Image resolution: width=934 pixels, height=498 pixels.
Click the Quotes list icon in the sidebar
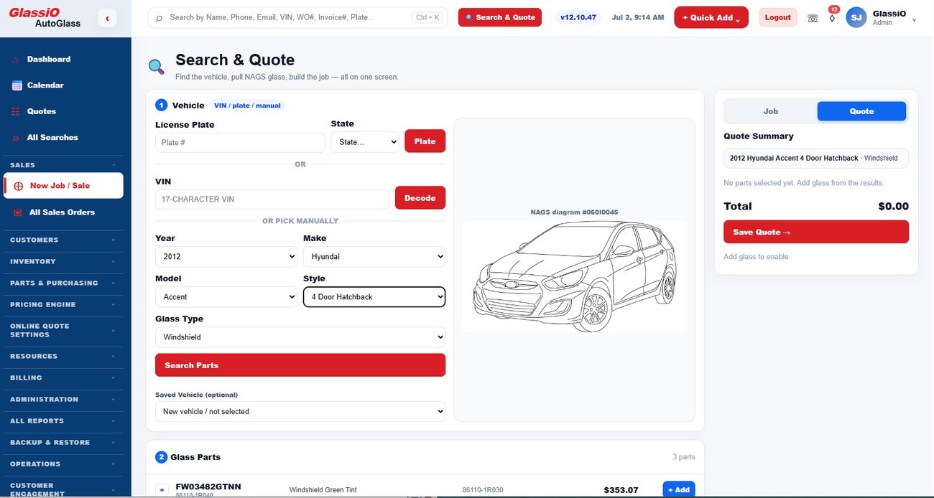pos(16,111)
